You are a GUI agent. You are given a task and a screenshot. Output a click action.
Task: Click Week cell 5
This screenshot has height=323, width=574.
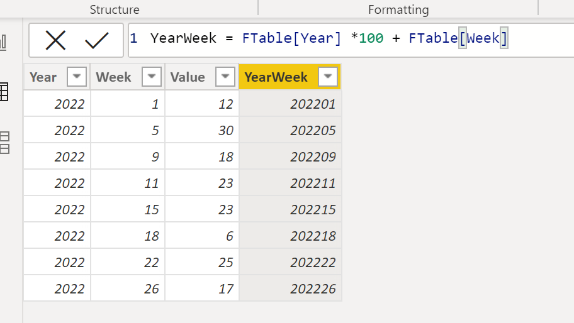coord(128,130)
